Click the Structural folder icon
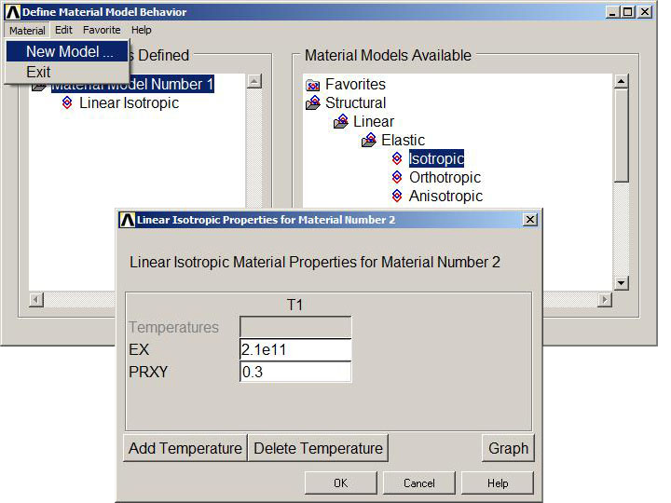This screenshot has width=671, height=503. pos(313,103)
